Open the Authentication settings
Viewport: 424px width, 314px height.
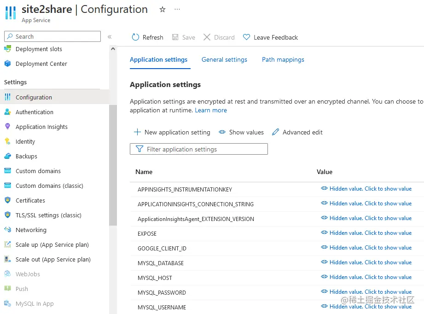33,112
